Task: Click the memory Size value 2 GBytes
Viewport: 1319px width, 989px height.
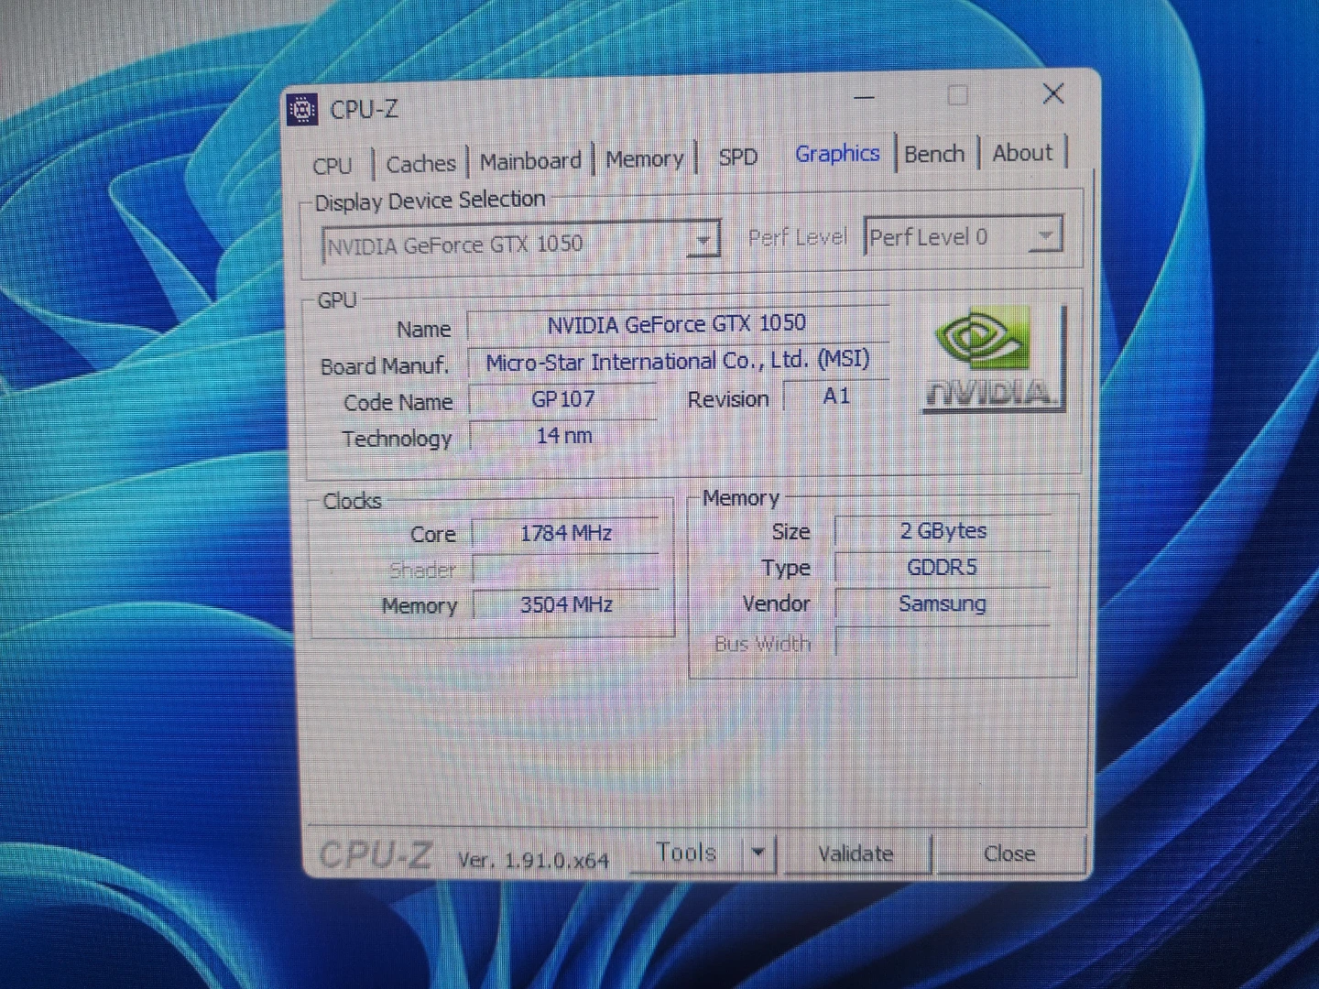Action: click(x=943, y=531)
